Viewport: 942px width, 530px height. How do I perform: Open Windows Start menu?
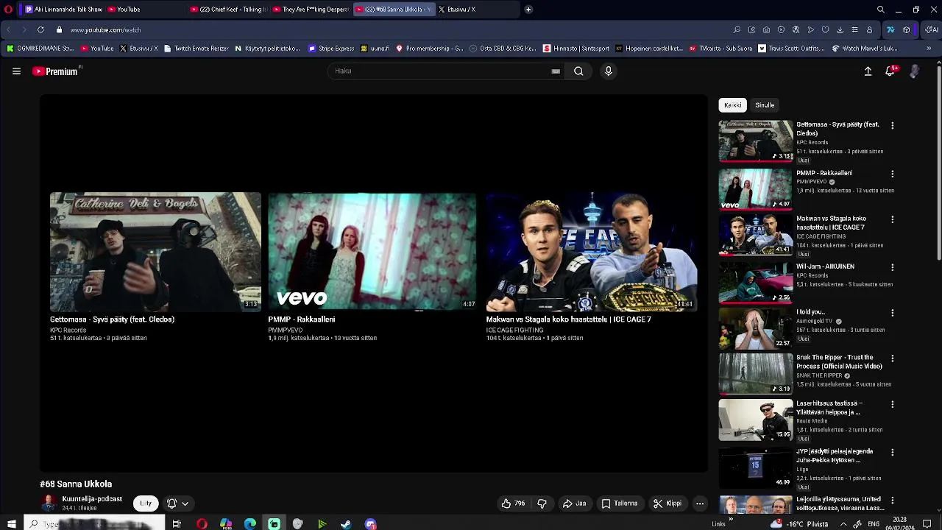click(11, 524)
